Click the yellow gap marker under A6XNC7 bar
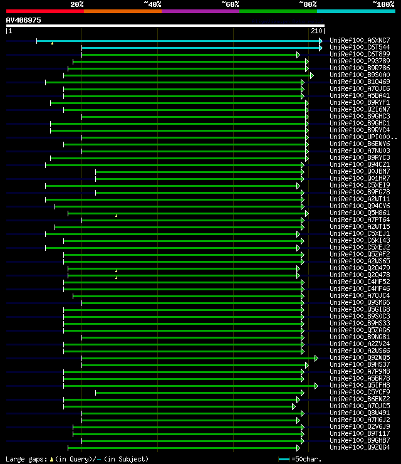 coord(53,43)
